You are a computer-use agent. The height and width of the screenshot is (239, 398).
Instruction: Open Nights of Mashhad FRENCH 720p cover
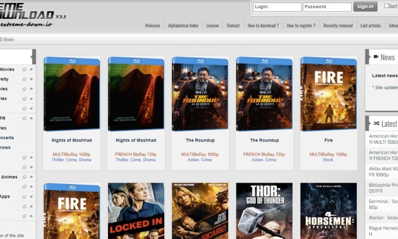[136, 94]
